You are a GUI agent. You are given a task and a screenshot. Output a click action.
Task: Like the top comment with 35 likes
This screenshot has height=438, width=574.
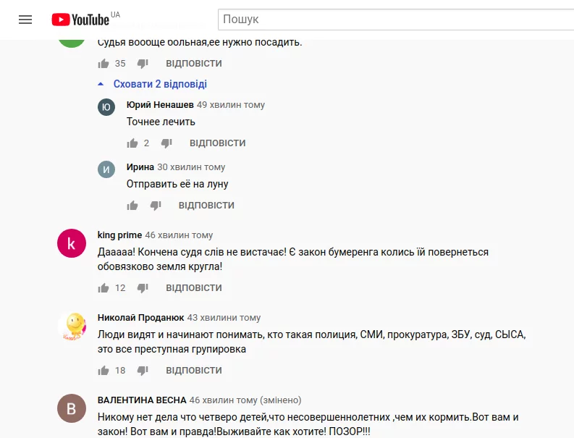point(104,64)
